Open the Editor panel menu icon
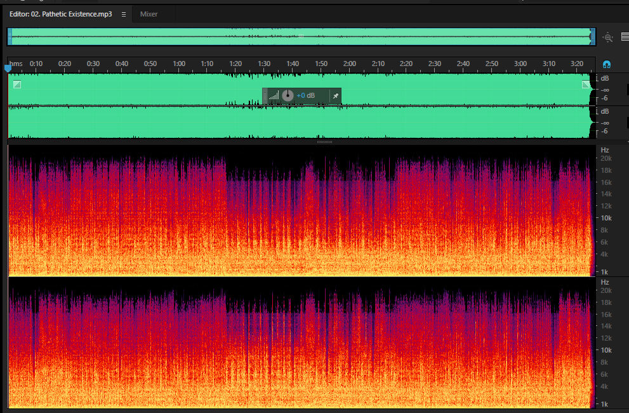 click(x=124, y=15)
